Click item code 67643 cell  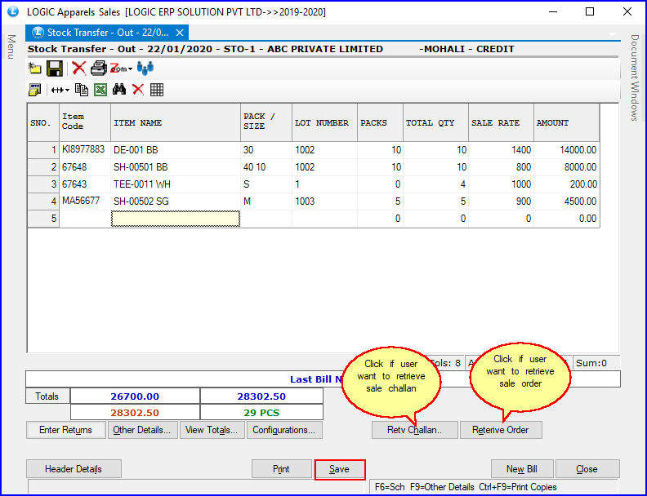[85, 184]
